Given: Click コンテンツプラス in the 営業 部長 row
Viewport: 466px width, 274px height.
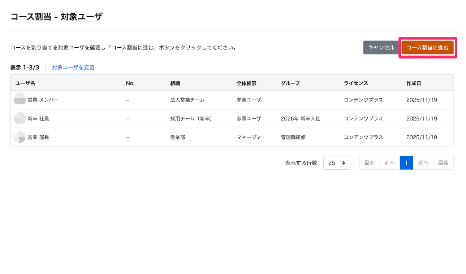Looking at the screenshot, I should tap(363, 138).
